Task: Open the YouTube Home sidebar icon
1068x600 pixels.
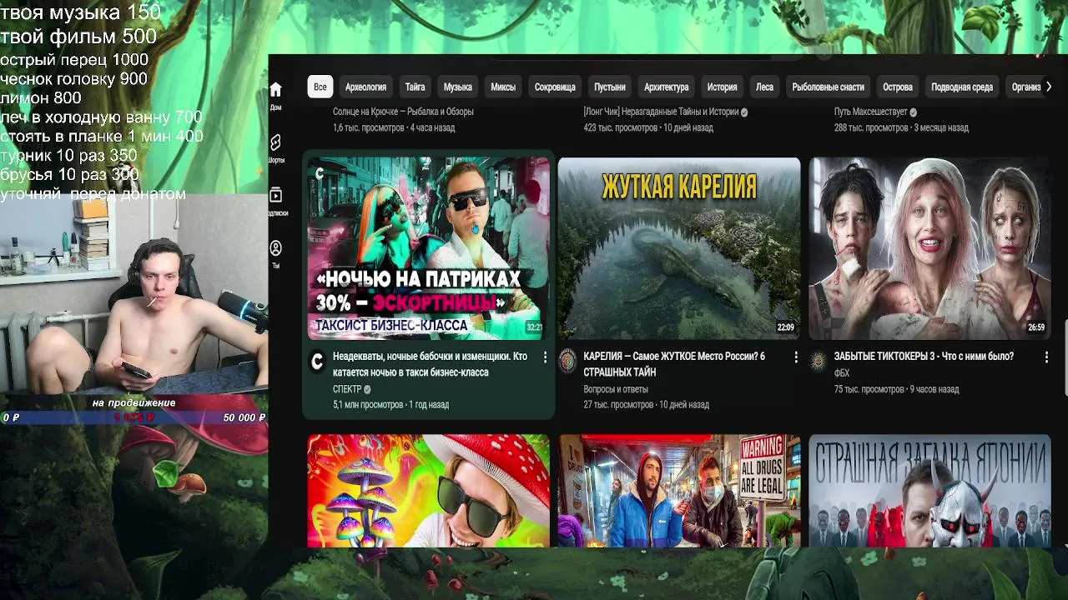Action: click(275, 89)
